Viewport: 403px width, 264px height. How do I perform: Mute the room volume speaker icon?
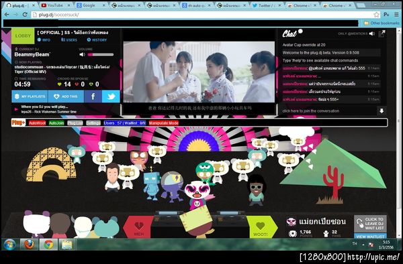pyautogui.click(x=82, y=54)
